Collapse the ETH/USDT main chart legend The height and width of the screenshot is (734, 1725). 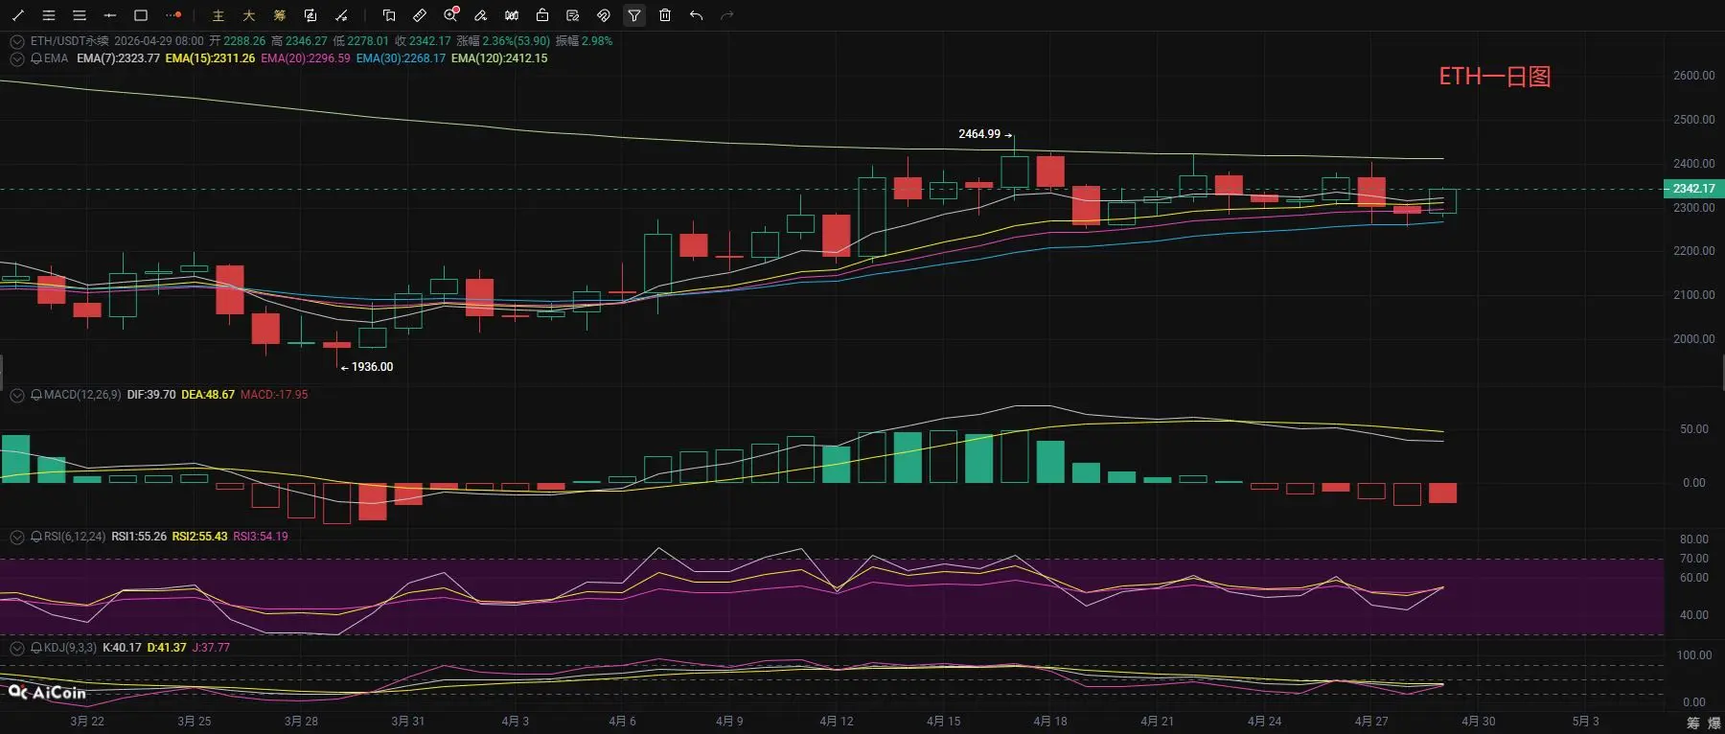tap(16, 41)
